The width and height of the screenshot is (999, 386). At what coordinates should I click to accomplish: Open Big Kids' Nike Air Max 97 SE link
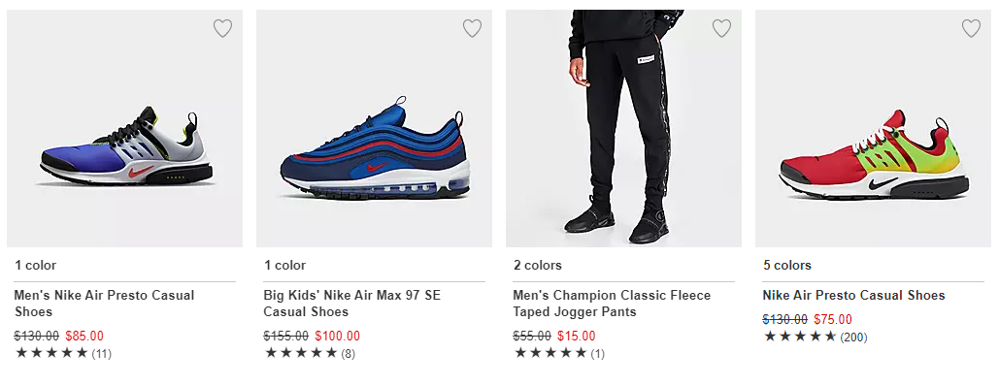click(351, 304)
